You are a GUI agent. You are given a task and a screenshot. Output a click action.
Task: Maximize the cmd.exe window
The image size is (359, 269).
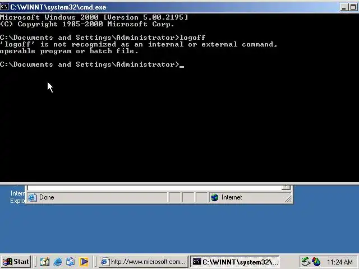point(353,7)
